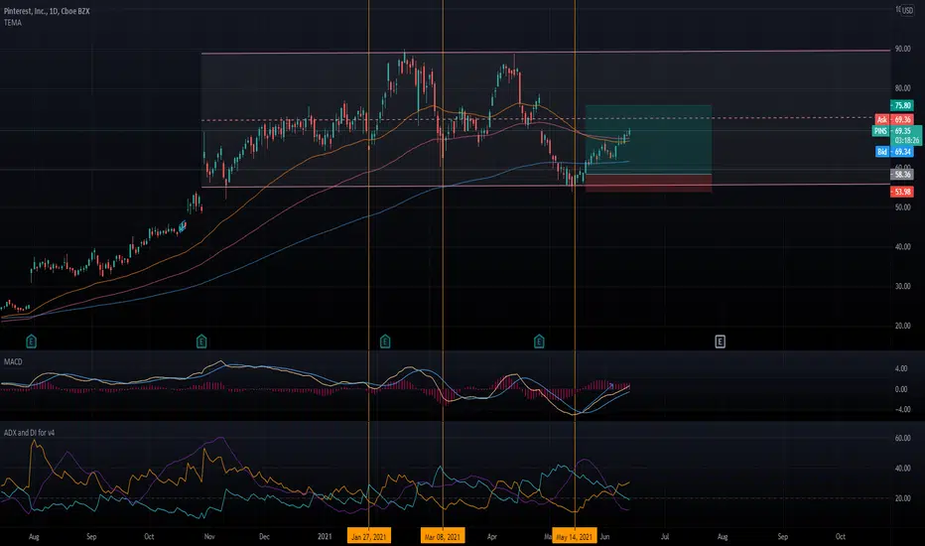Screen dimensions: 925x546
Task: Click the Jun label on time axis
Action: [604, 536]
